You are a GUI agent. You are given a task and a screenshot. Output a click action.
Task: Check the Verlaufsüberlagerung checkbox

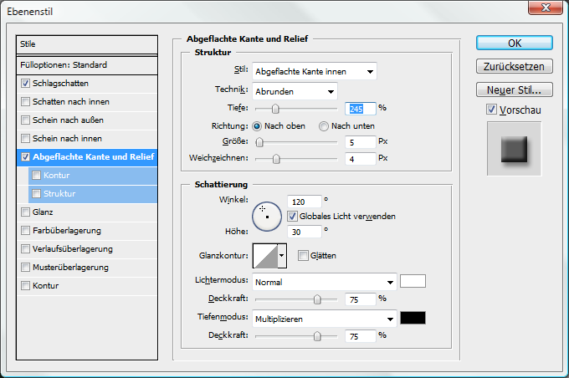tap(25, 249)
